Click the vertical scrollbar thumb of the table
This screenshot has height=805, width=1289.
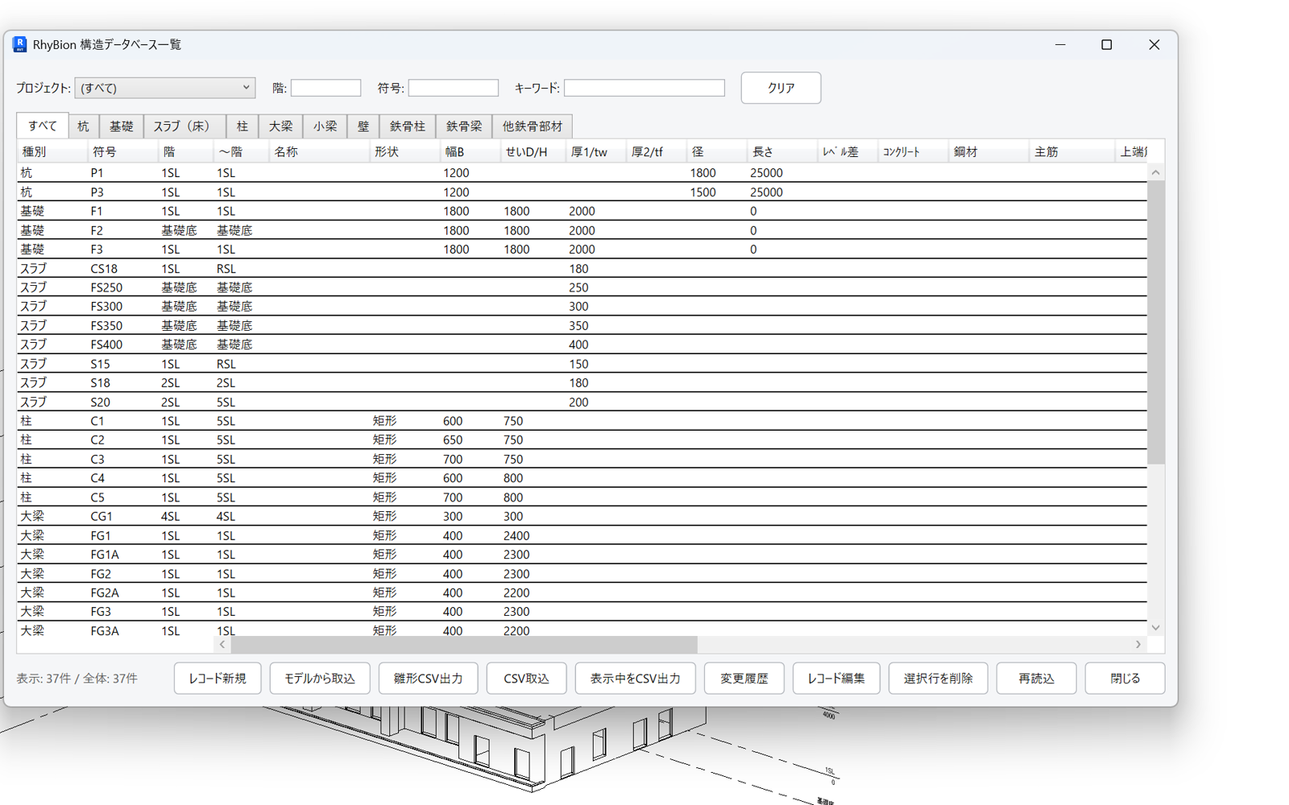[1156, 322]
